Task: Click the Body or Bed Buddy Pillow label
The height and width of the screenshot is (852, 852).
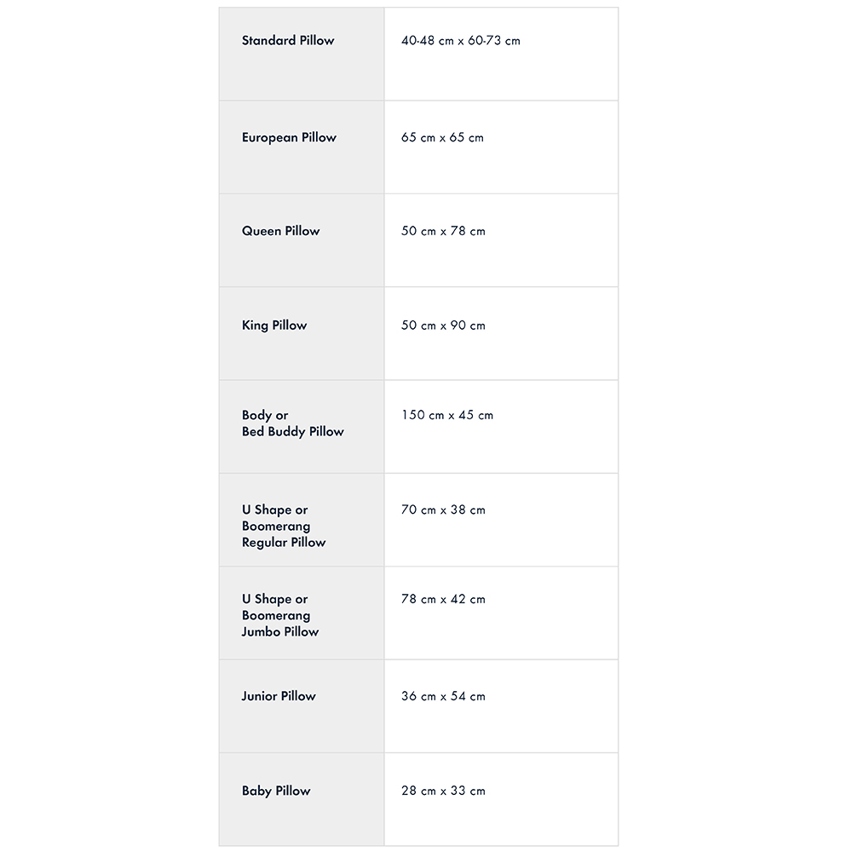Action: tap(293, 423)
